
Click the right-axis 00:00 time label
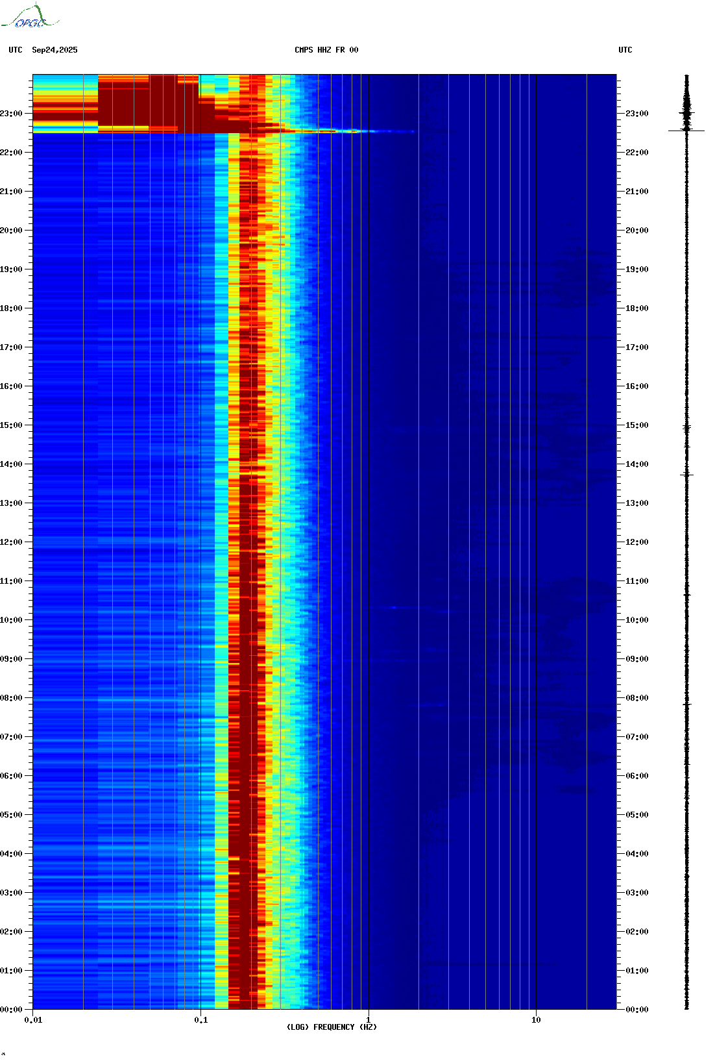(x=637, y=1010)
